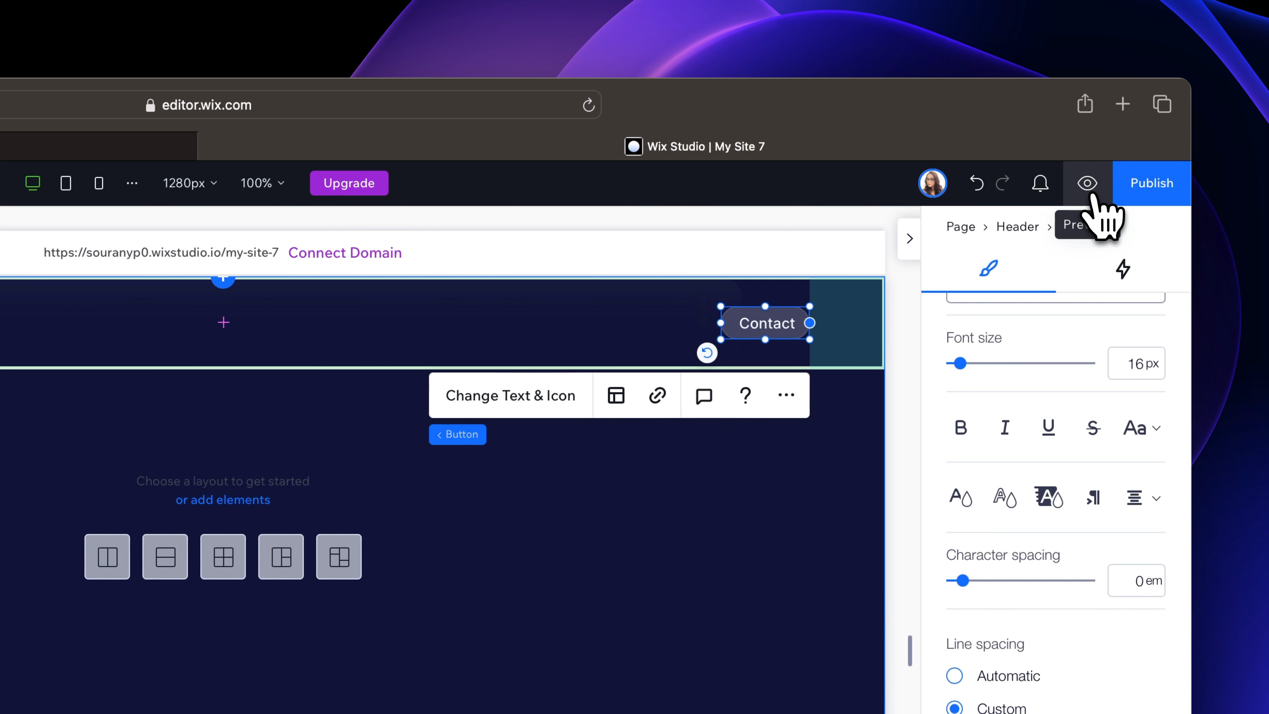Click the undo arrow in top bar

[x=977, y=183]
